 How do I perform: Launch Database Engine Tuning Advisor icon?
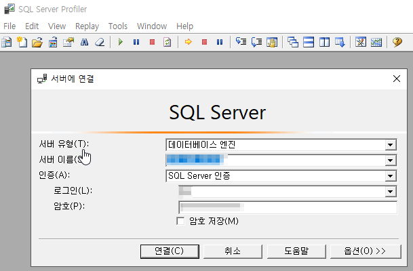[361, 42]
